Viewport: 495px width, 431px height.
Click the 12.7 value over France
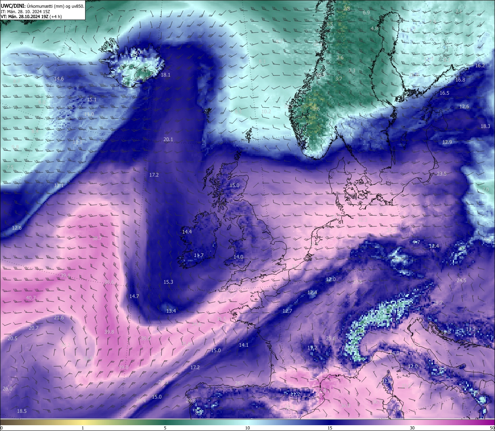pos(287,311)
